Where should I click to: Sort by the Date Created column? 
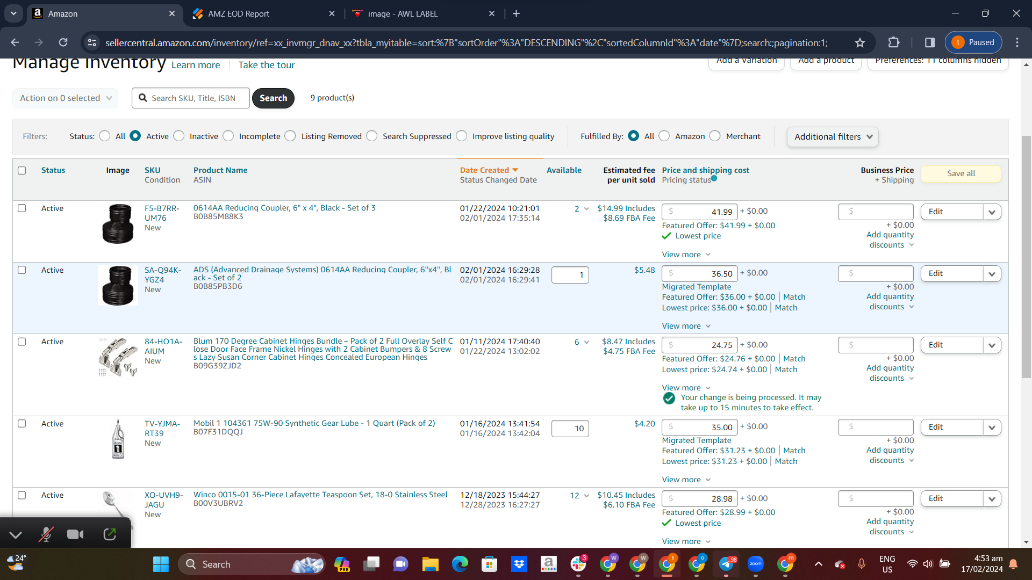(x=489, y=170)
